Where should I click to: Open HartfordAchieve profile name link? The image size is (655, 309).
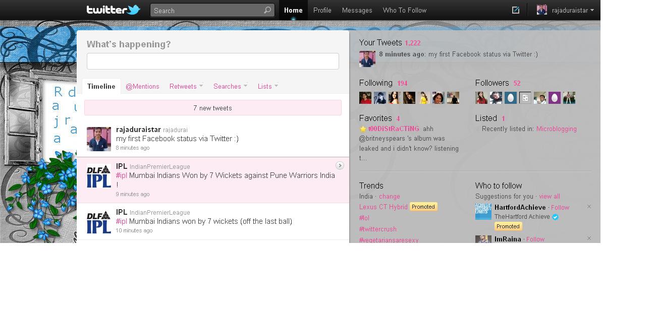[520, 208]
